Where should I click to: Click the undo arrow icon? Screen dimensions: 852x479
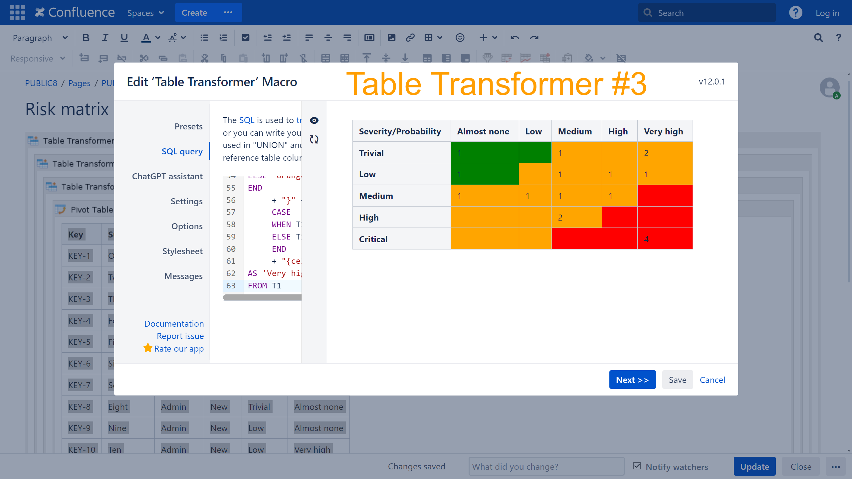click(x=515, y=38)
